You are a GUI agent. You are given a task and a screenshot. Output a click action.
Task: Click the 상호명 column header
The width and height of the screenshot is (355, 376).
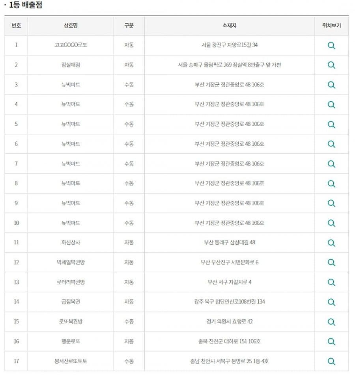[71, 26]
